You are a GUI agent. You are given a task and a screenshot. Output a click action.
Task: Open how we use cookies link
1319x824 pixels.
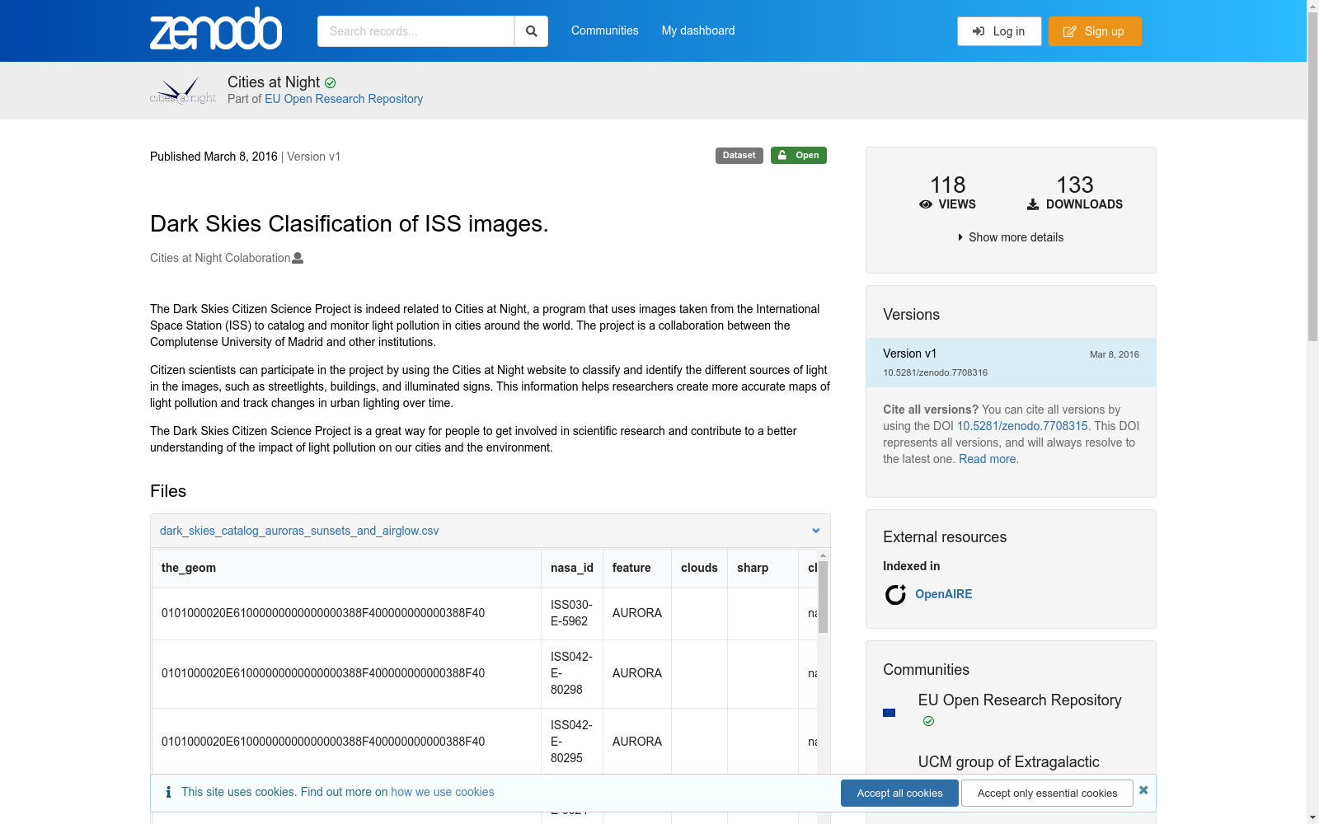pyautogui.click(x=443, y=792)
